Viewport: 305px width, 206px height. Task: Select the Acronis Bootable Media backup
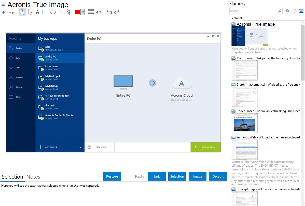(x=60, y=117)
